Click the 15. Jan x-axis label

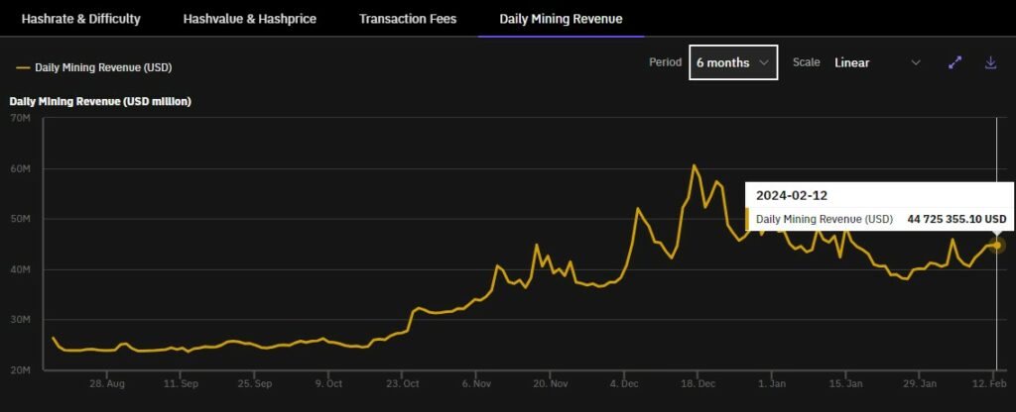point(845,383)
